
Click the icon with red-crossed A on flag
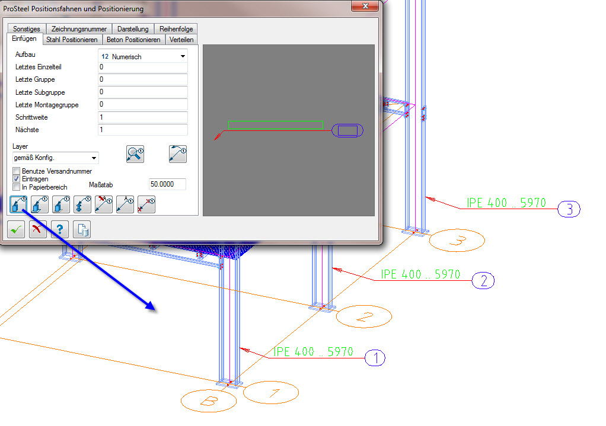click(104, 204)
